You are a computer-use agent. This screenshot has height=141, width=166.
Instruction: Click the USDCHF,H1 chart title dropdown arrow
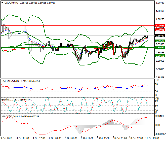coord(2,3)
